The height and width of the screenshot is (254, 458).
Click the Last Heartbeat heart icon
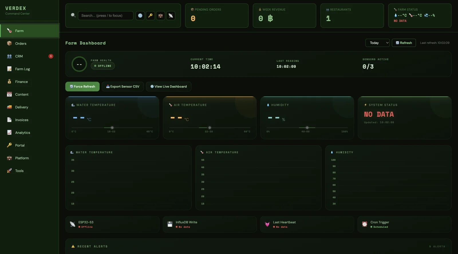(267, 224)
